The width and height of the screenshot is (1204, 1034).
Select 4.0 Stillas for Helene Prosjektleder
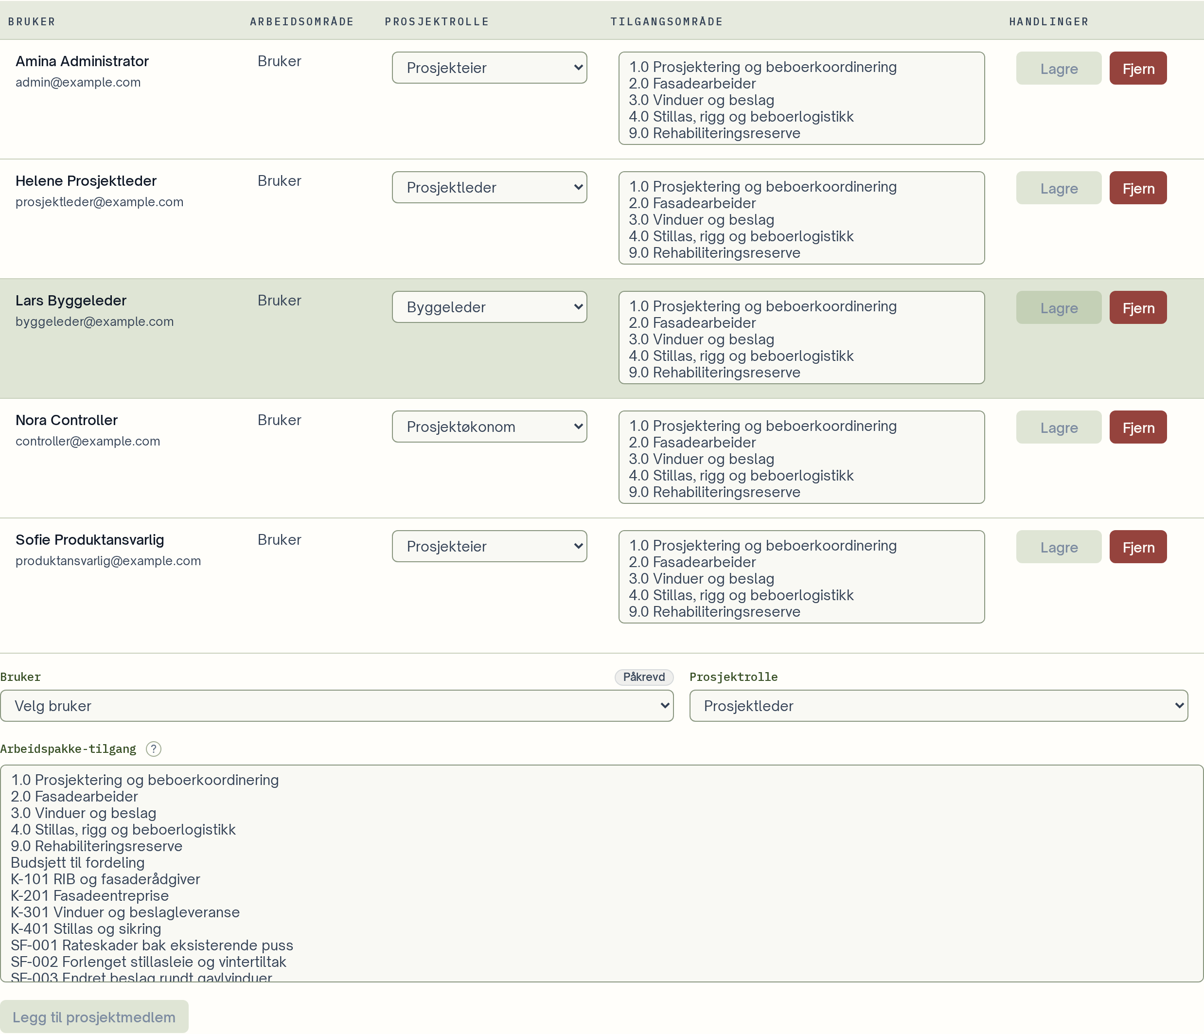click(x=801, y=236)
